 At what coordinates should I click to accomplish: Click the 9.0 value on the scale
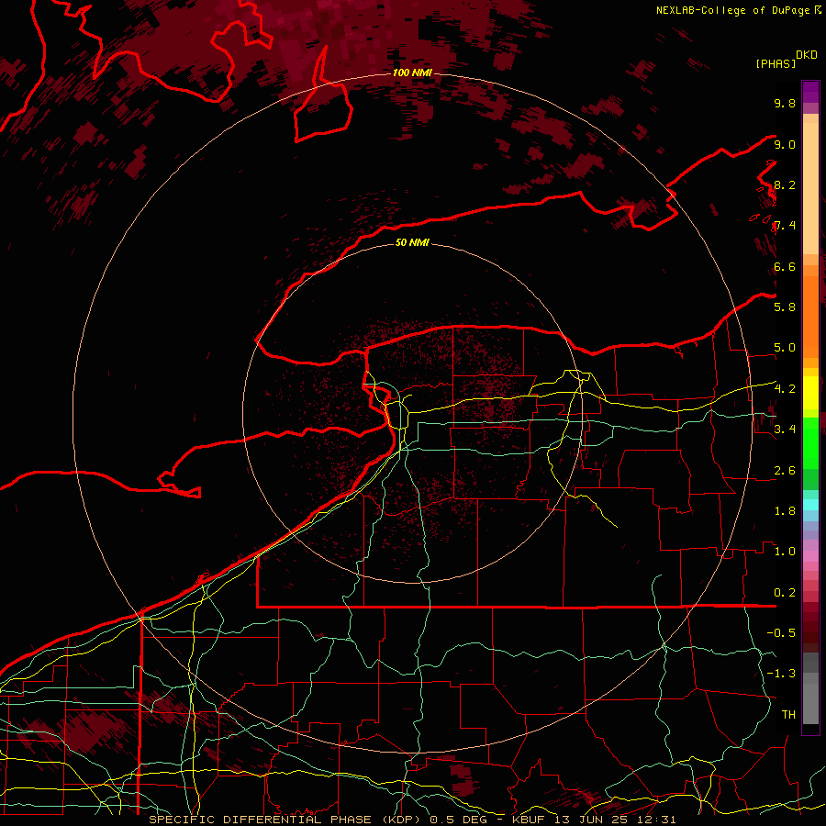point(785,144)
